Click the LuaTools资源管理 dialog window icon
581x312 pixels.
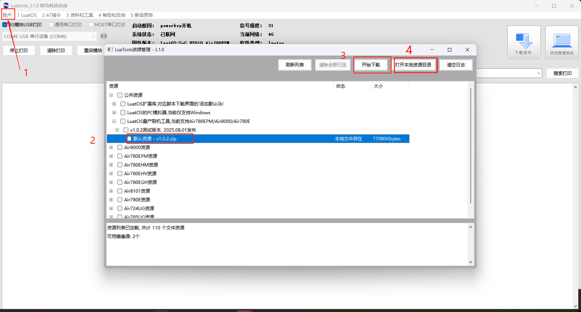(x=110, y=49)
